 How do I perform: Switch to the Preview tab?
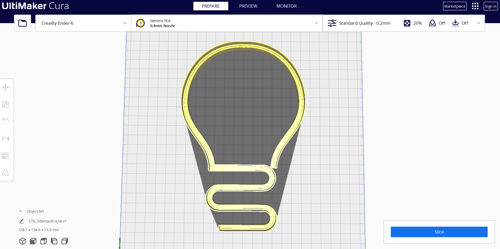coord(248,6)
